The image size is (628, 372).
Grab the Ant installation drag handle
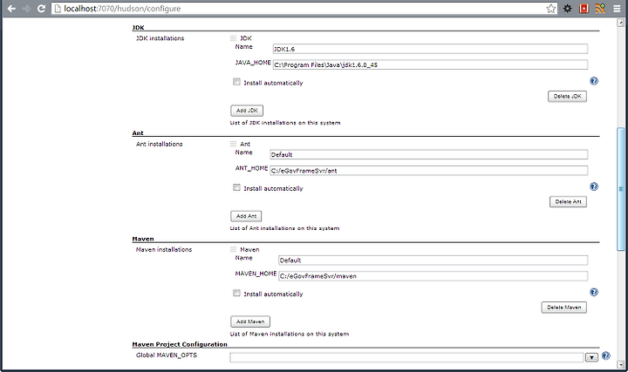click(x=233, y=144)
